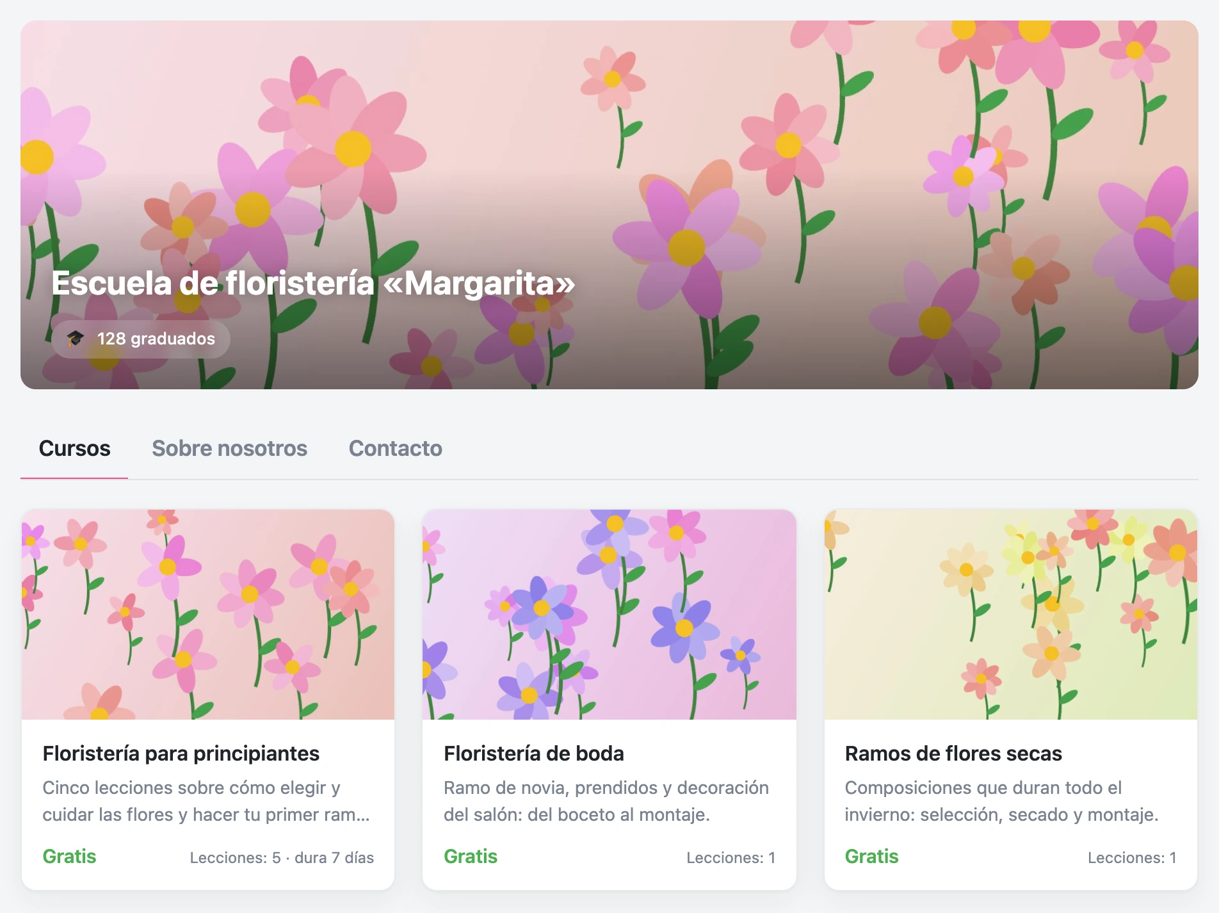Click the Escuela de floristería «Margarita» heading
Screen dimensions: 1219x913
313,282
